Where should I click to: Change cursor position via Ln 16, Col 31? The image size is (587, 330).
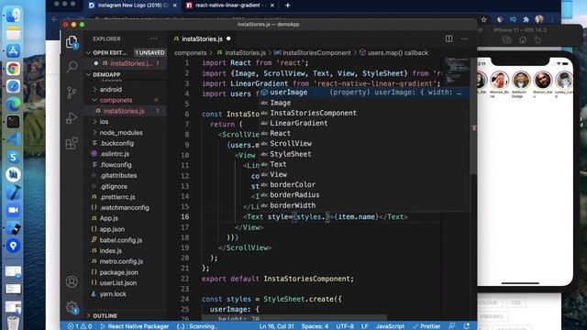[x=276, y=326]
